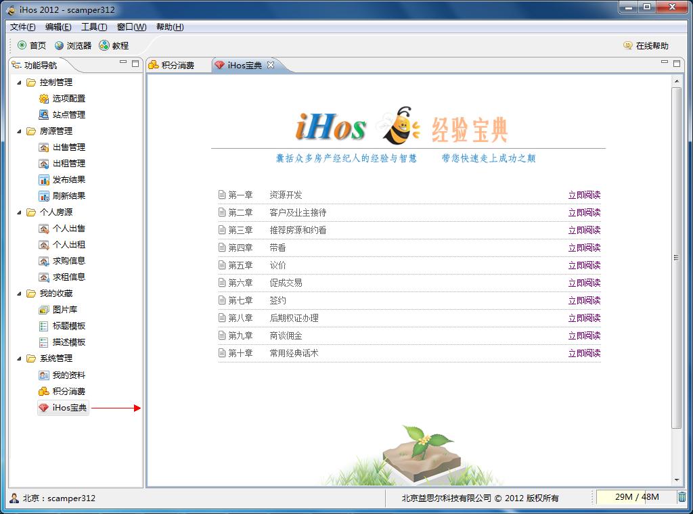693x514 pixels.
Task: Collapse the 我的收藏 tree node
Action: pos(19,294)
